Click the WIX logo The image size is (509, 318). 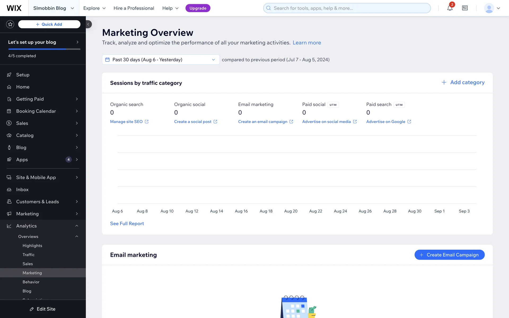tap(14, 8)
